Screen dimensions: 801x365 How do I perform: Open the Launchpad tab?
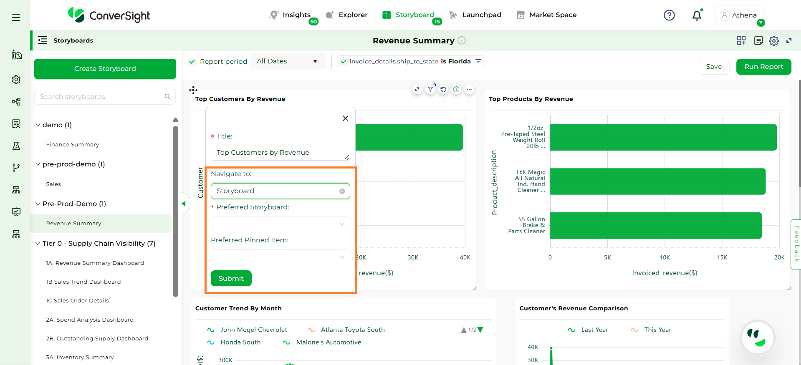point(475,15)
